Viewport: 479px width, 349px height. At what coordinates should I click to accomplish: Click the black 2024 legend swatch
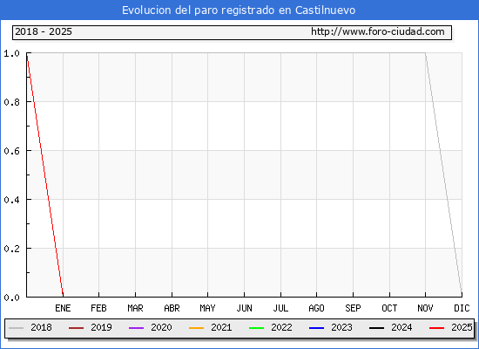point(376,328)
